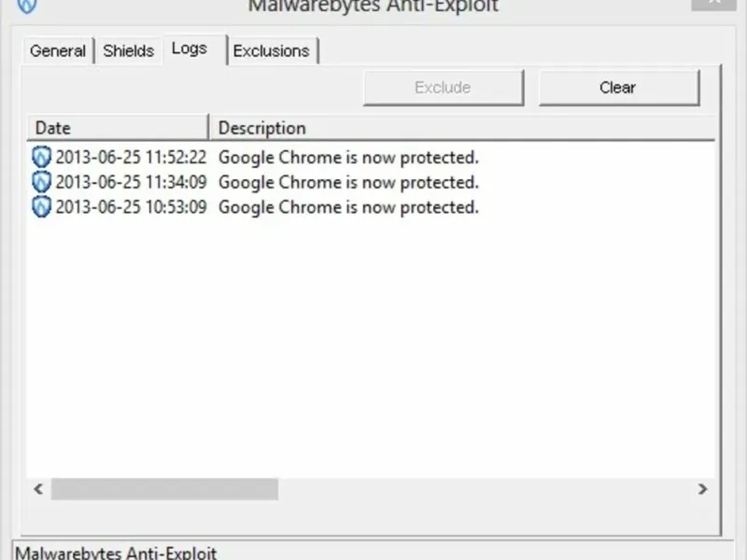
Task: Click left arrow of horizontal scrollbar
Action: [x=38, y=489]
